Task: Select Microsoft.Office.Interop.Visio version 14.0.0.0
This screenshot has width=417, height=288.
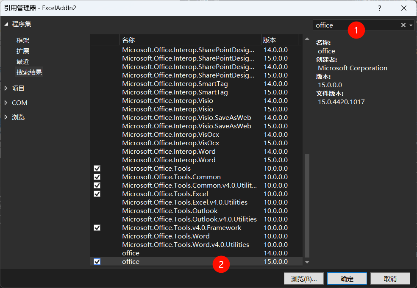Action: tap(196, 101)
